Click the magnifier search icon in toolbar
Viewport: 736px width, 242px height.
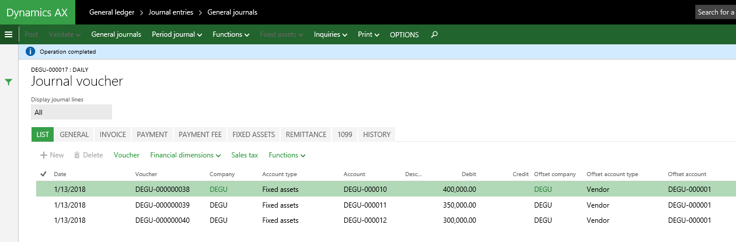click(x=434, y=34)
